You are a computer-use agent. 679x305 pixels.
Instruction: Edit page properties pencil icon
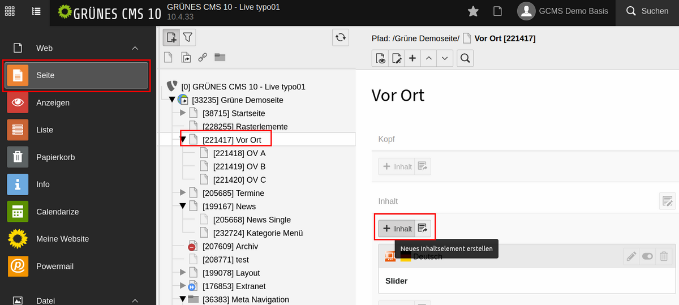point(397,58)
